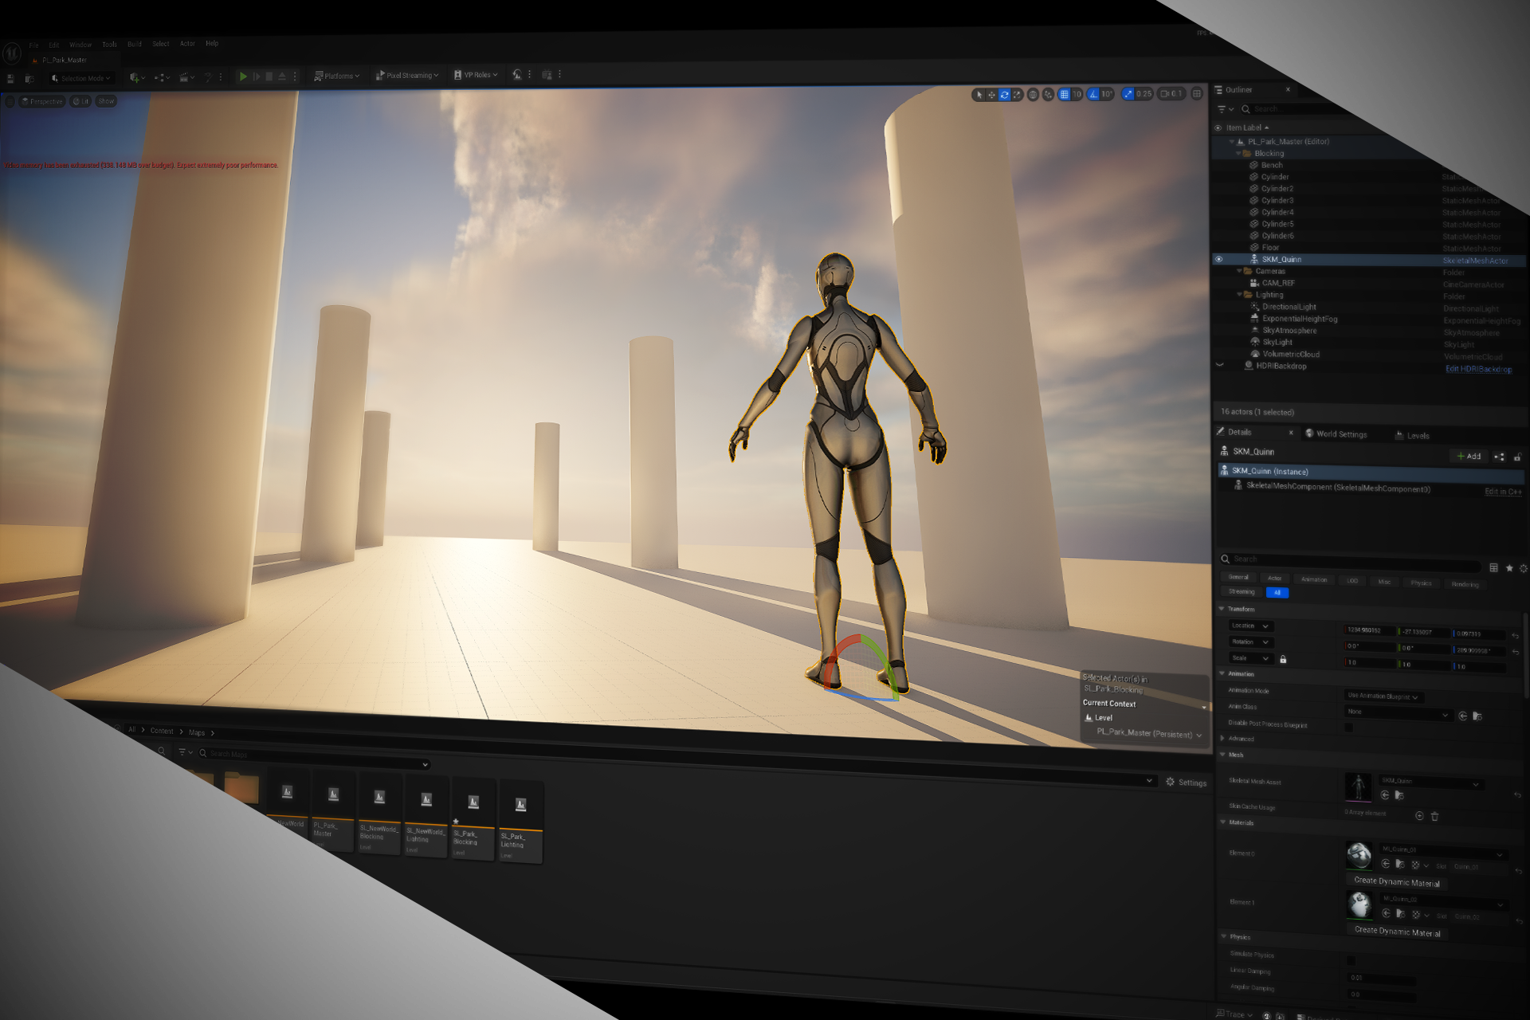Select the rotate transform tool
Image resolution: width=1530 pixels, height=1020 pixels.
(1004, 94)
